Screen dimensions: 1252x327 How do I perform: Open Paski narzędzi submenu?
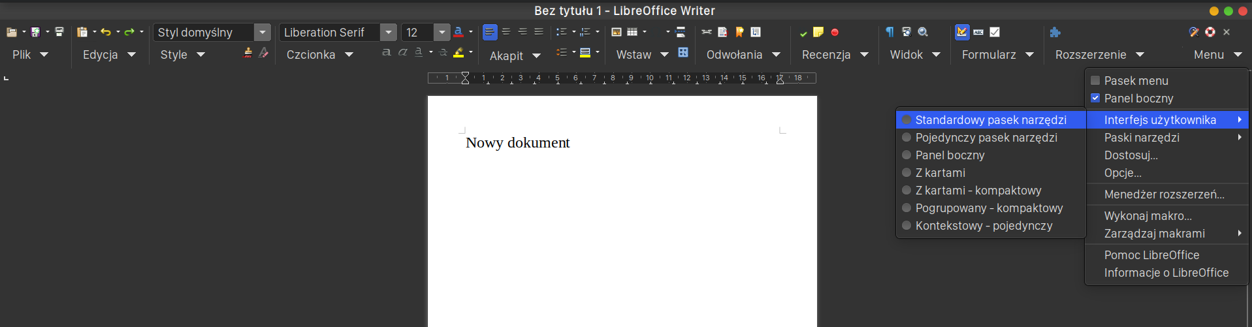(x=1167, y=138)
